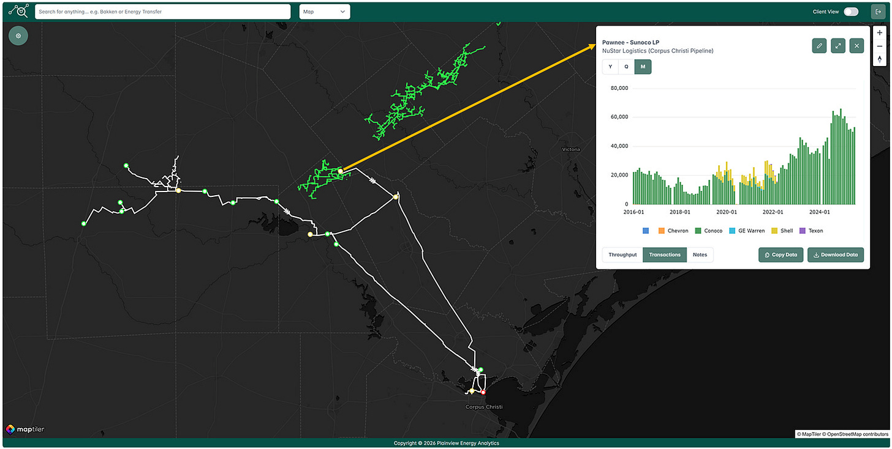Select monthly M chart view

point(643,67)
